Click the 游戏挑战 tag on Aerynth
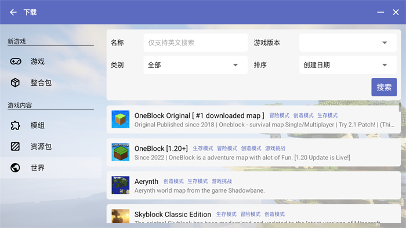Viewport: 406px width, 228px height. click(222, 181)
